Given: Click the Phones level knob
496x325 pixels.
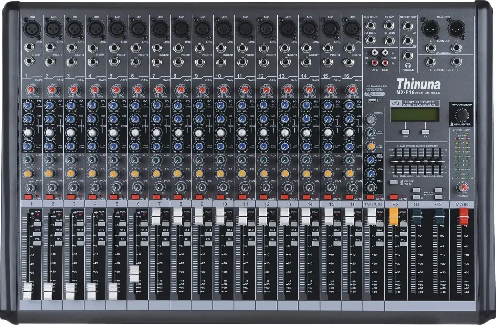Looking at the screenshot, I should point(463,187).
